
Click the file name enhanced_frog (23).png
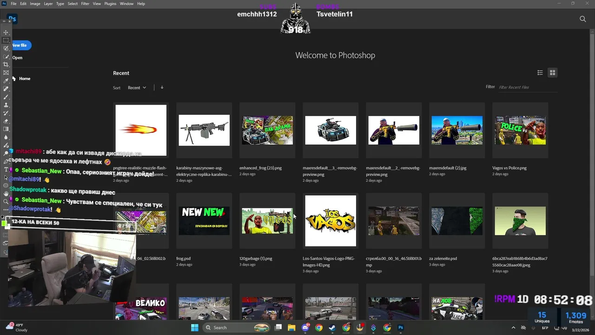click(260, 168)
